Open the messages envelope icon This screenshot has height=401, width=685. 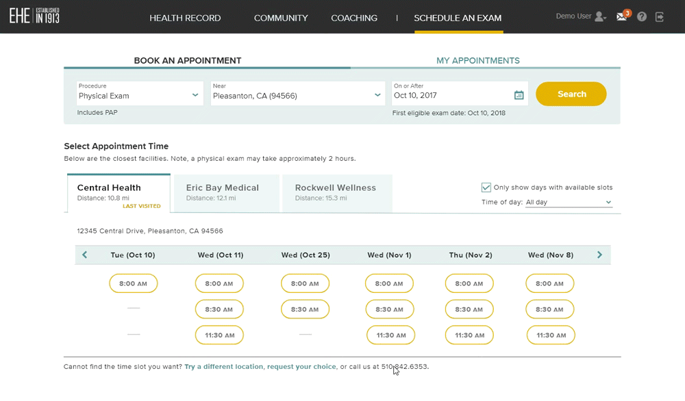pos(623,16)
